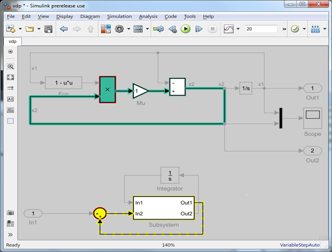
Task: Click the screenshot camera icon in palette
Action: coord(11,213)
